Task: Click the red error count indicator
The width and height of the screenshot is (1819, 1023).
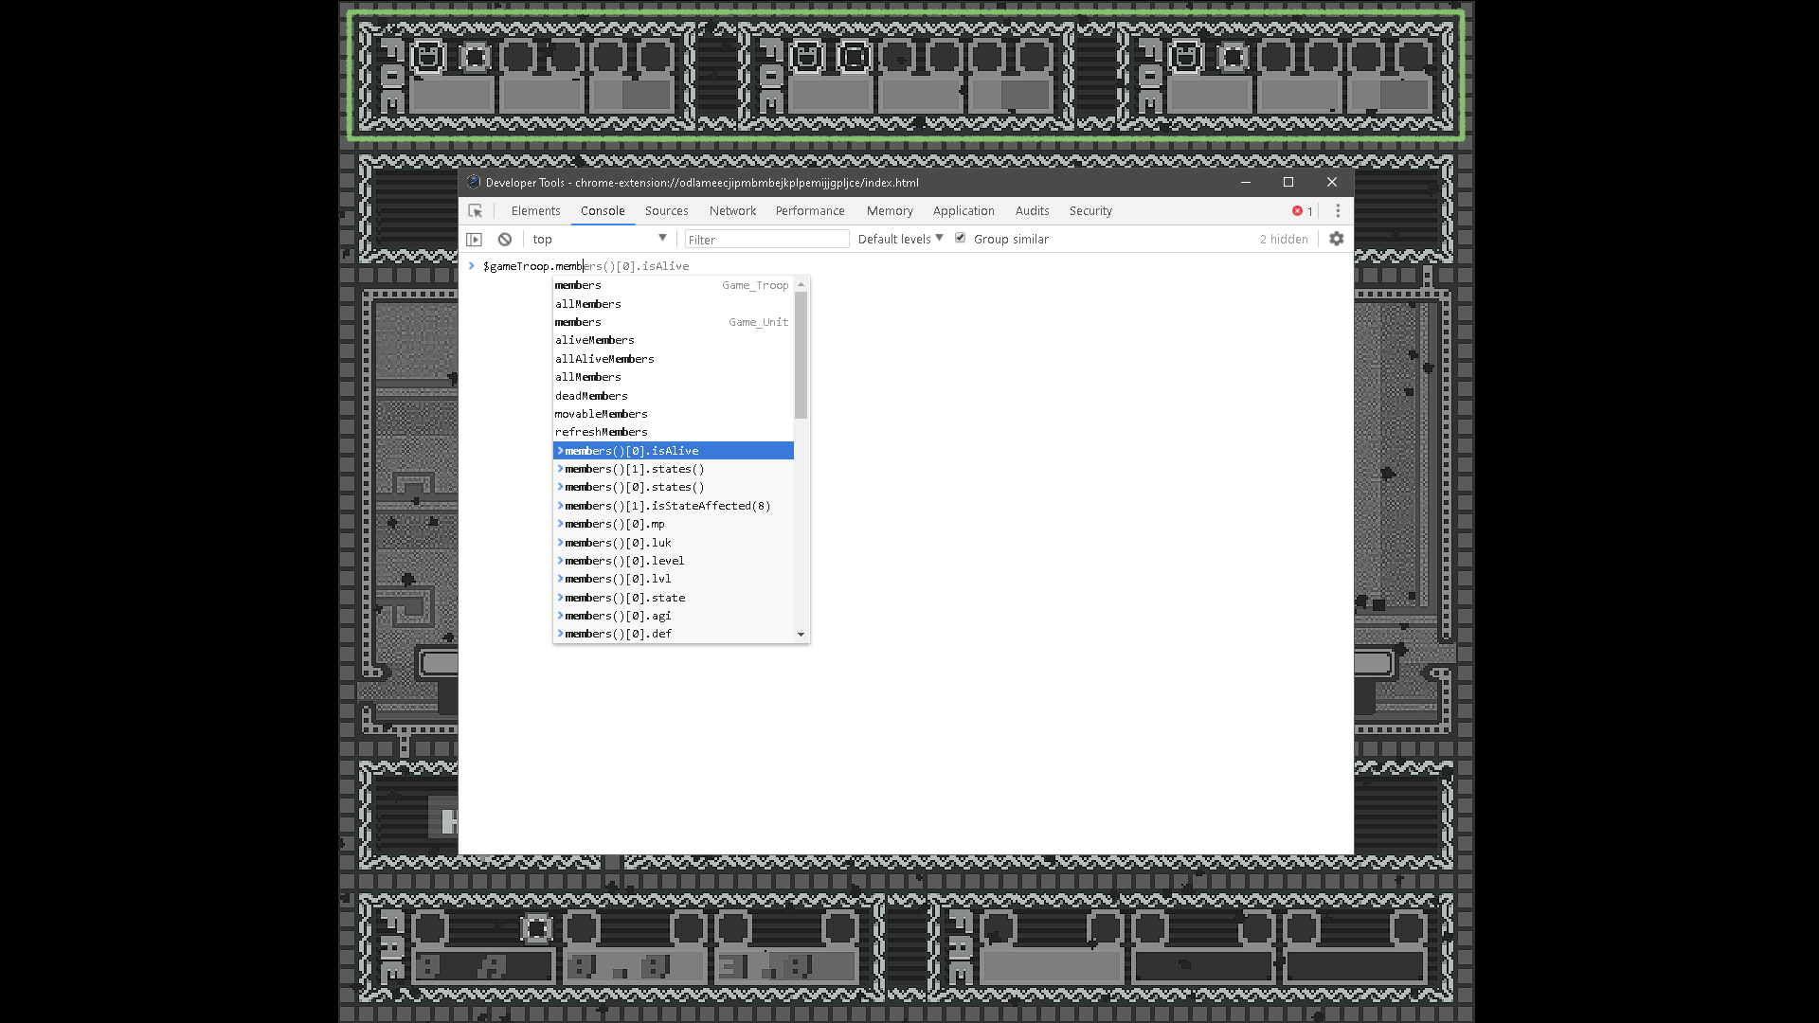Action: [1303, 211]
